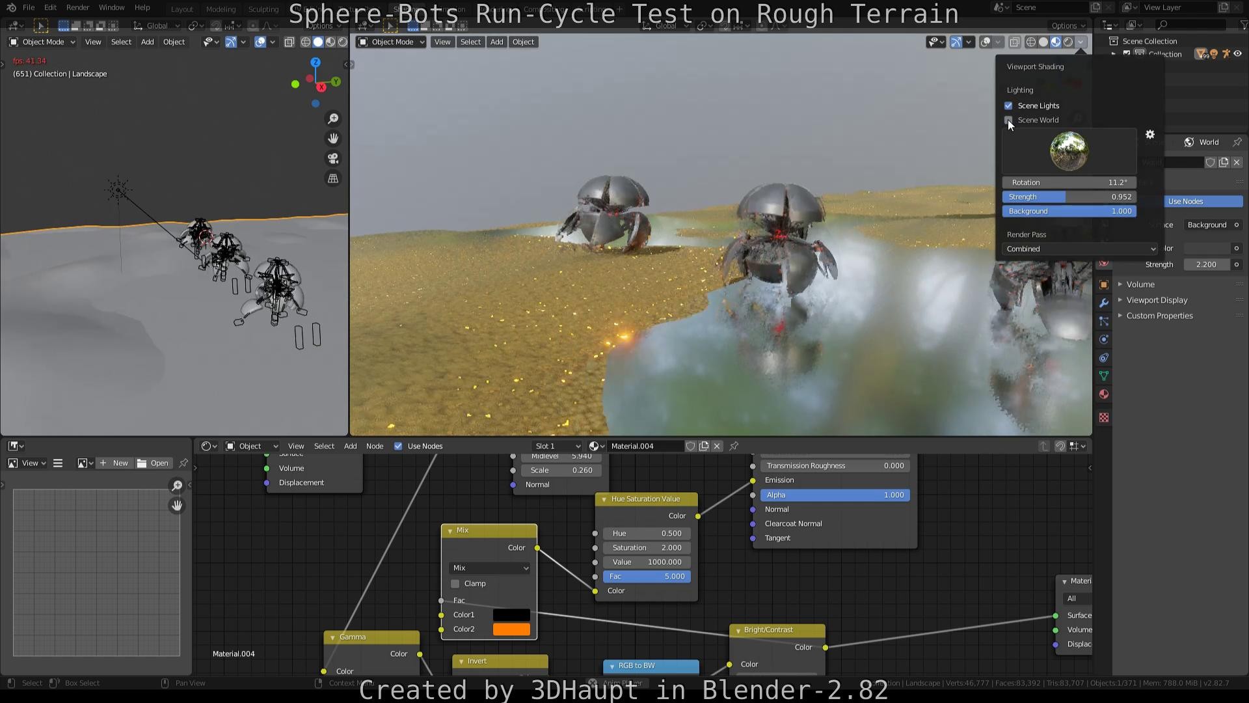Click the New button in the image editor
Image resolution: width=1249 pixels, height=703 pixels.
pos(114,463)
